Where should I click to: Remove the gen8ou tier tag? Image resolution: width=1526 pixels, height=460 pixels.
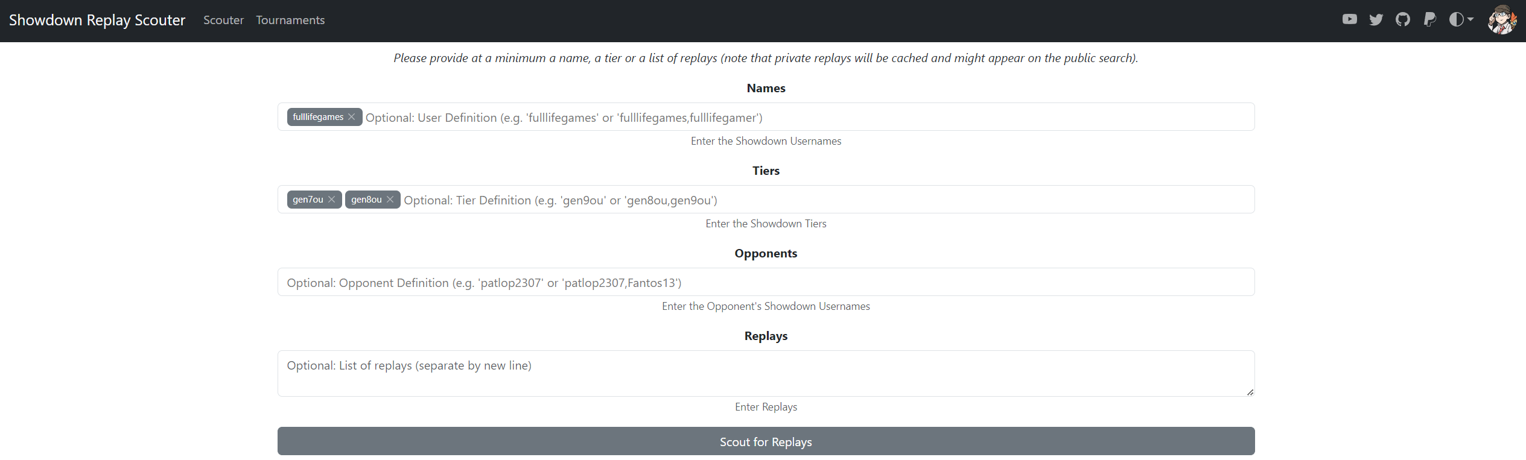point(390,200)
